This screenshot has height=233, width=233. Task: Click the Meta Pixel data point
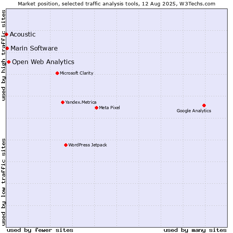96,108
